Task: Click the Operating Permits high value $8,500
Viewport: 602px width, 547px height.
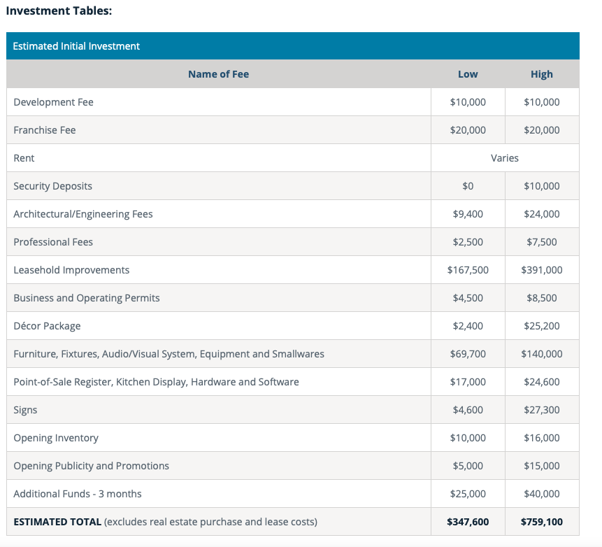Action: (x=542, y=298)
